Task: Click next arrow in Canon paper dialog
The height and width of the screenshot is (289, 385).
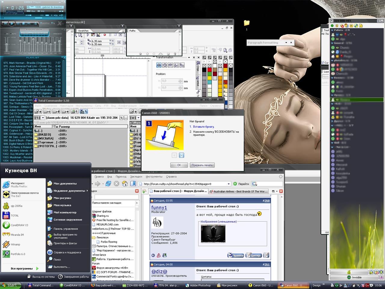Action: tap(181, 155)
